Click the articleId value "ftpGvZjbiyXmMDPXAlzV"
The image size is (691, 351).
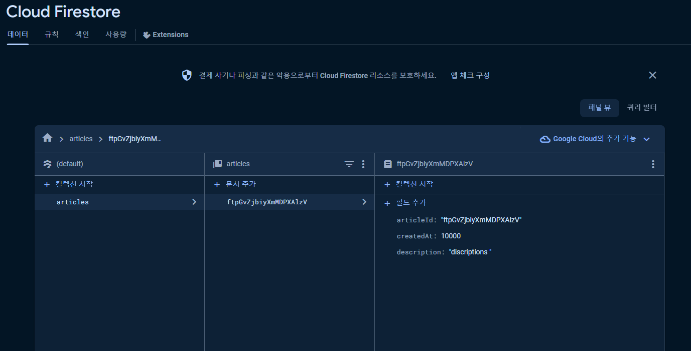click(x=482, y=220)
